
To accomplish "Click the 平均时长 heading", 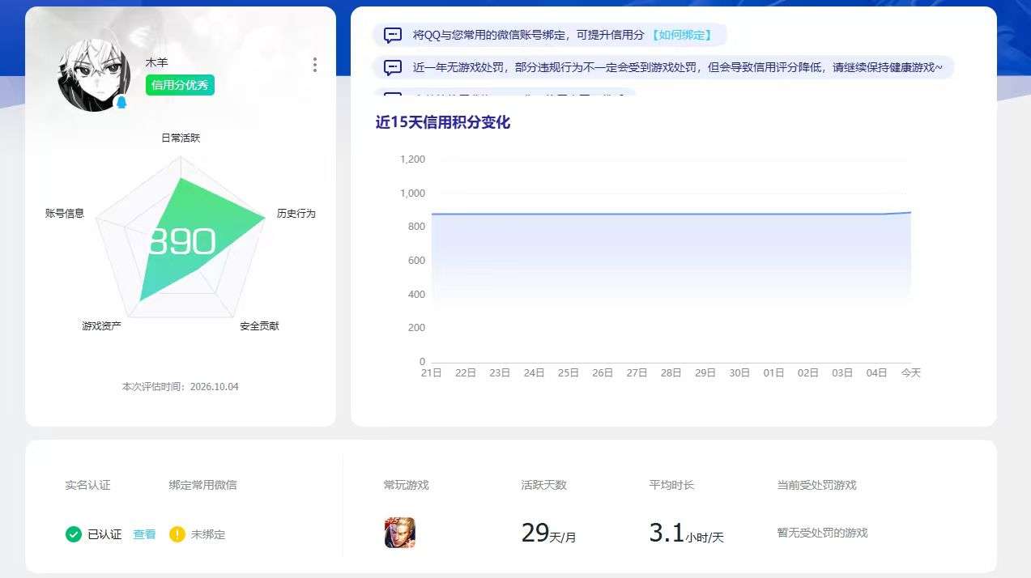I will coord(671,485).
